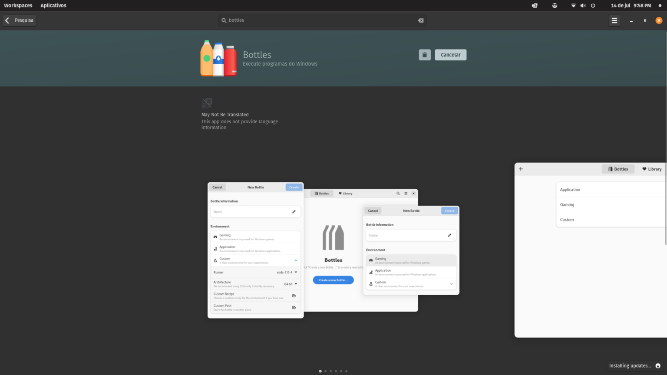The height and width of the screenshot is (375, 667).
Task: Jump to the last screenshot pagination dot
Action: pos(346,371)
